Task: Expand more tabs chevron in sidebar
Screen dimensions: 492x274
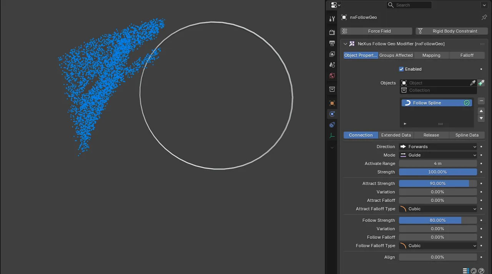Action: [332, 147]
